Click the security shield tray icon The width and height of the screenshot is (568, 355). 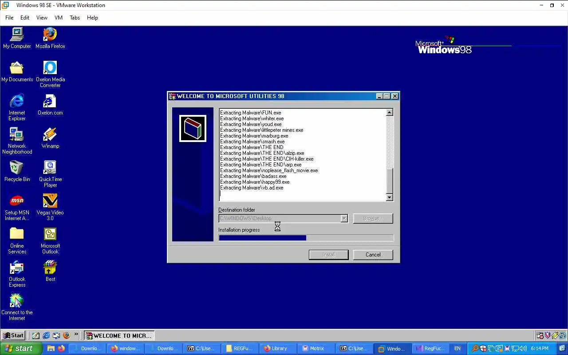coord(483,348)
